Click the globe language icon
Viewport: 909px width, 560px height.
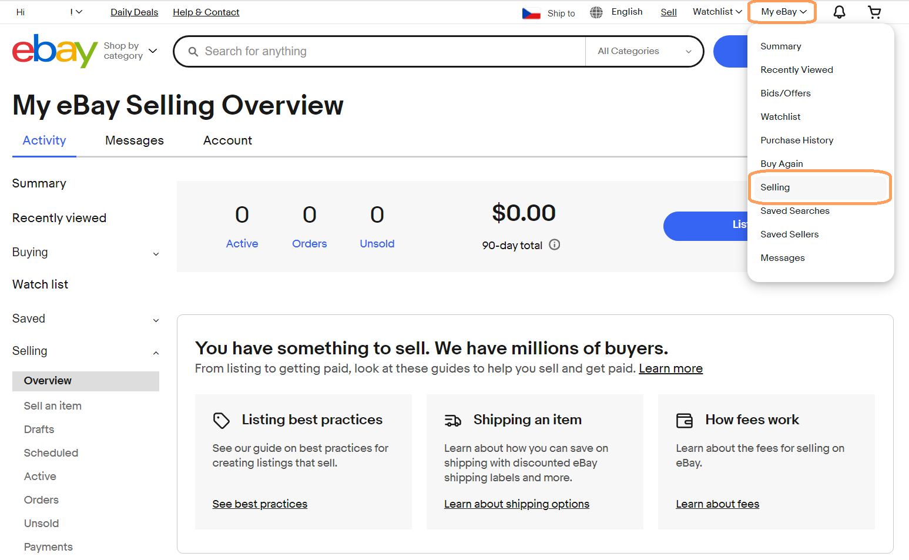pyautogui.click(x=596, y=12)
